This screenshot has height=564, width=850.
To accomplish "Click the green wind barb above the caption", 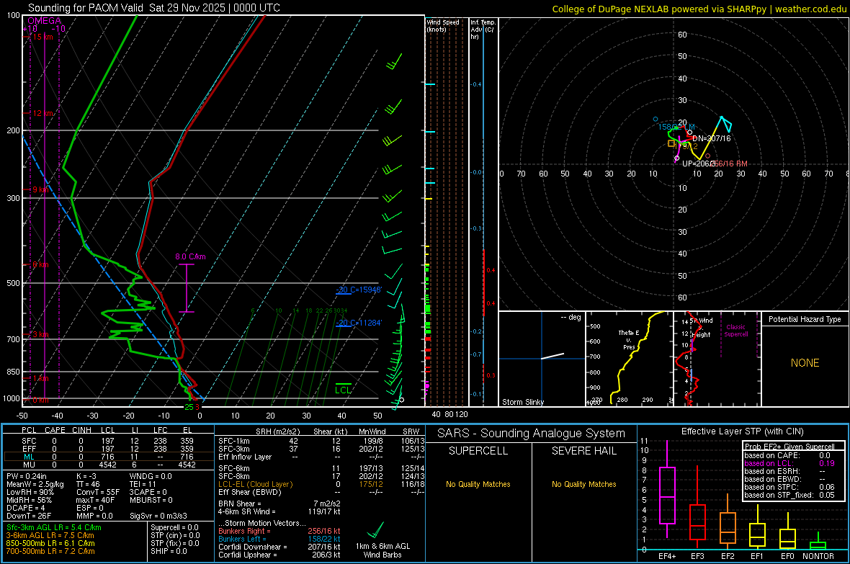I will (376, 530).
